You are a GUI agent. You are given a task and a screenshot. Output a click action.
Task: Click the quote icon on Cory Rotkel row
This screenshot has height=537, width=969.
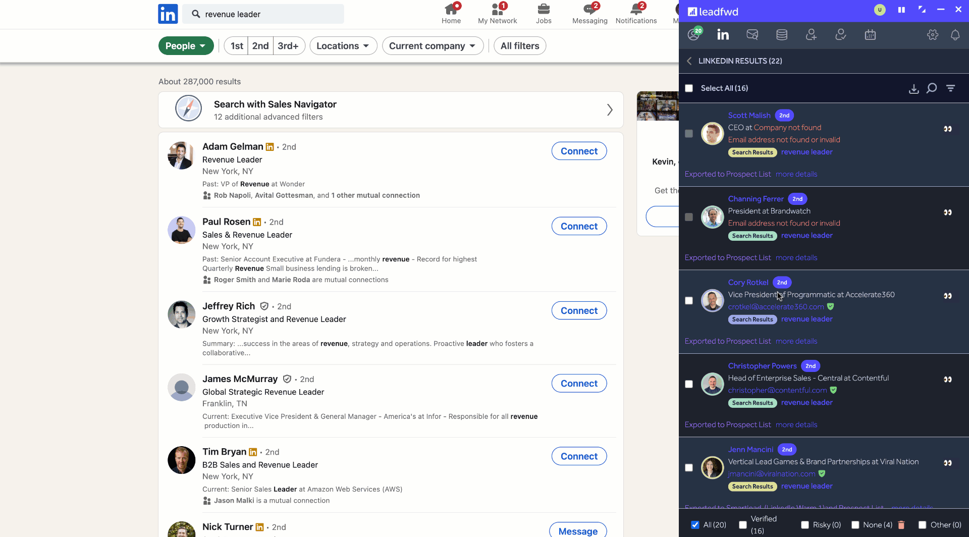click(948, 296)
